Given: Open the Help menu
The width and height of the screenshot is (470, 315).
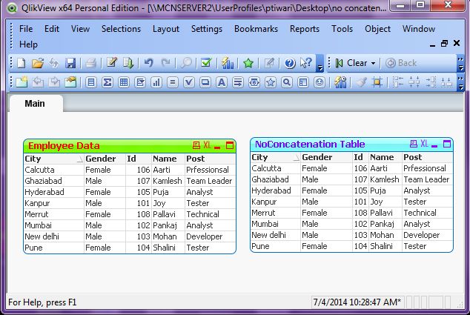Looking at the screenshot, I should coord(28,44).
